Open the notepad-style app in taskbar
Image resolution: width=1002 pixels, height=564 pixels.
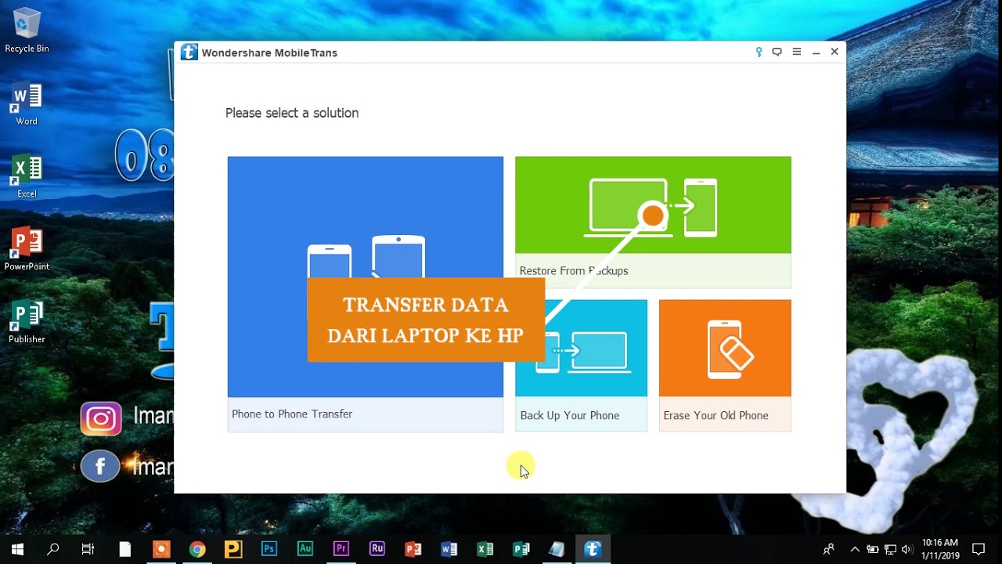[557, 549]
